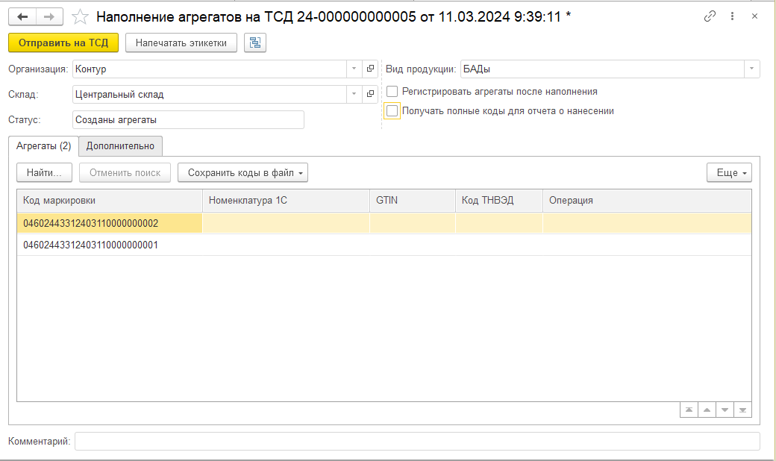Click the Отправить на ТСД button
Viewport: 776px width, 461px height.
(63, 43)
